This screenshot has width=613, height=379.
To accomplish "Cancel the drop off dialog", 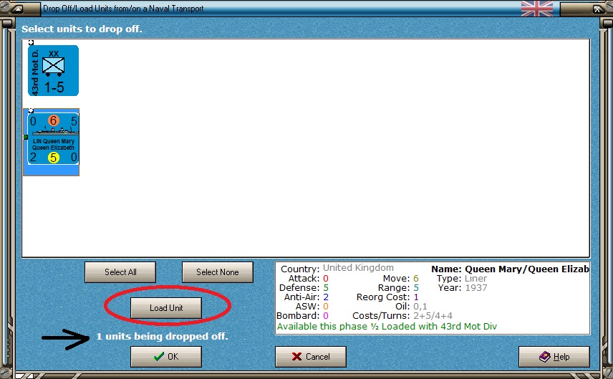I will 311,357.
